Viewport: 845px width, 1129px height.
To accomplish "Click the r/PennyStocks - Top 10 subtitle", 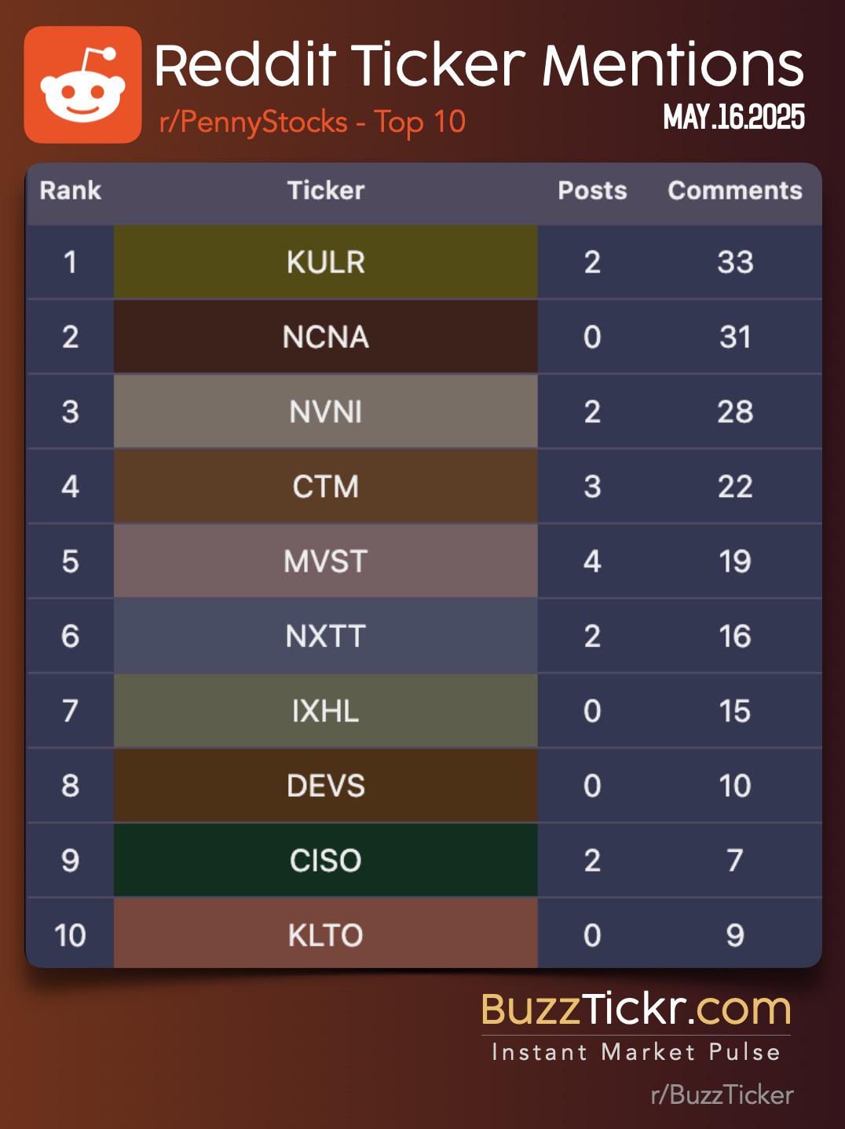I will 313,122.
